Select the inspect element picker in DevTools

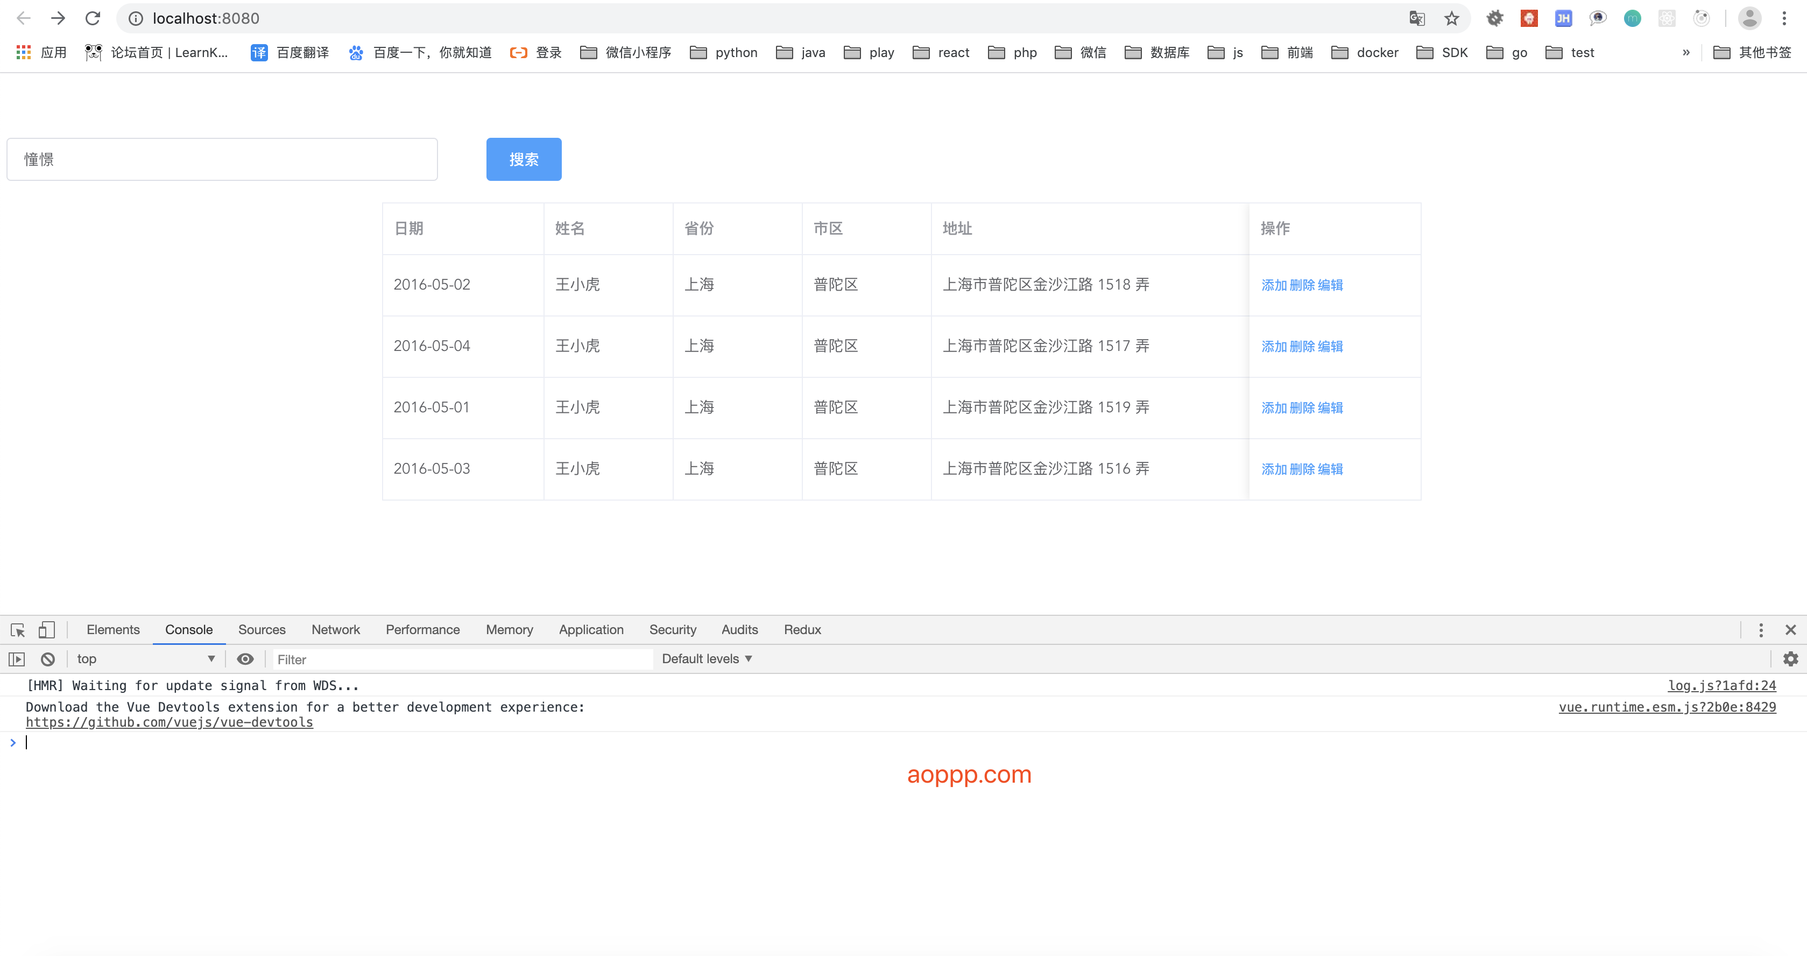[x=18, y=630]
